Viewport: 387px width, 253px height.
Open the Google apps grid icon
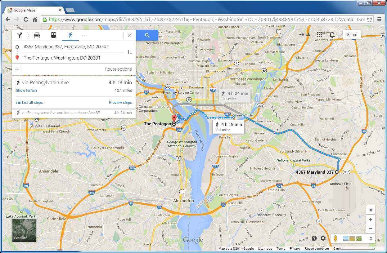coord(319,34)
